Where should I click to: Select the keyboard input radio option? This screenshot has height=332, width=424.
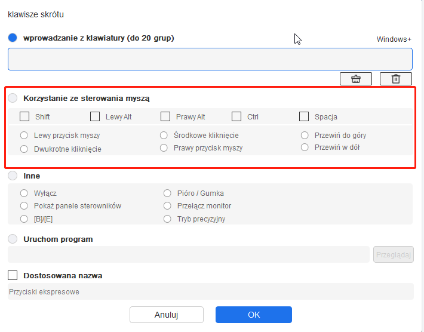click(x=13, y=38)
